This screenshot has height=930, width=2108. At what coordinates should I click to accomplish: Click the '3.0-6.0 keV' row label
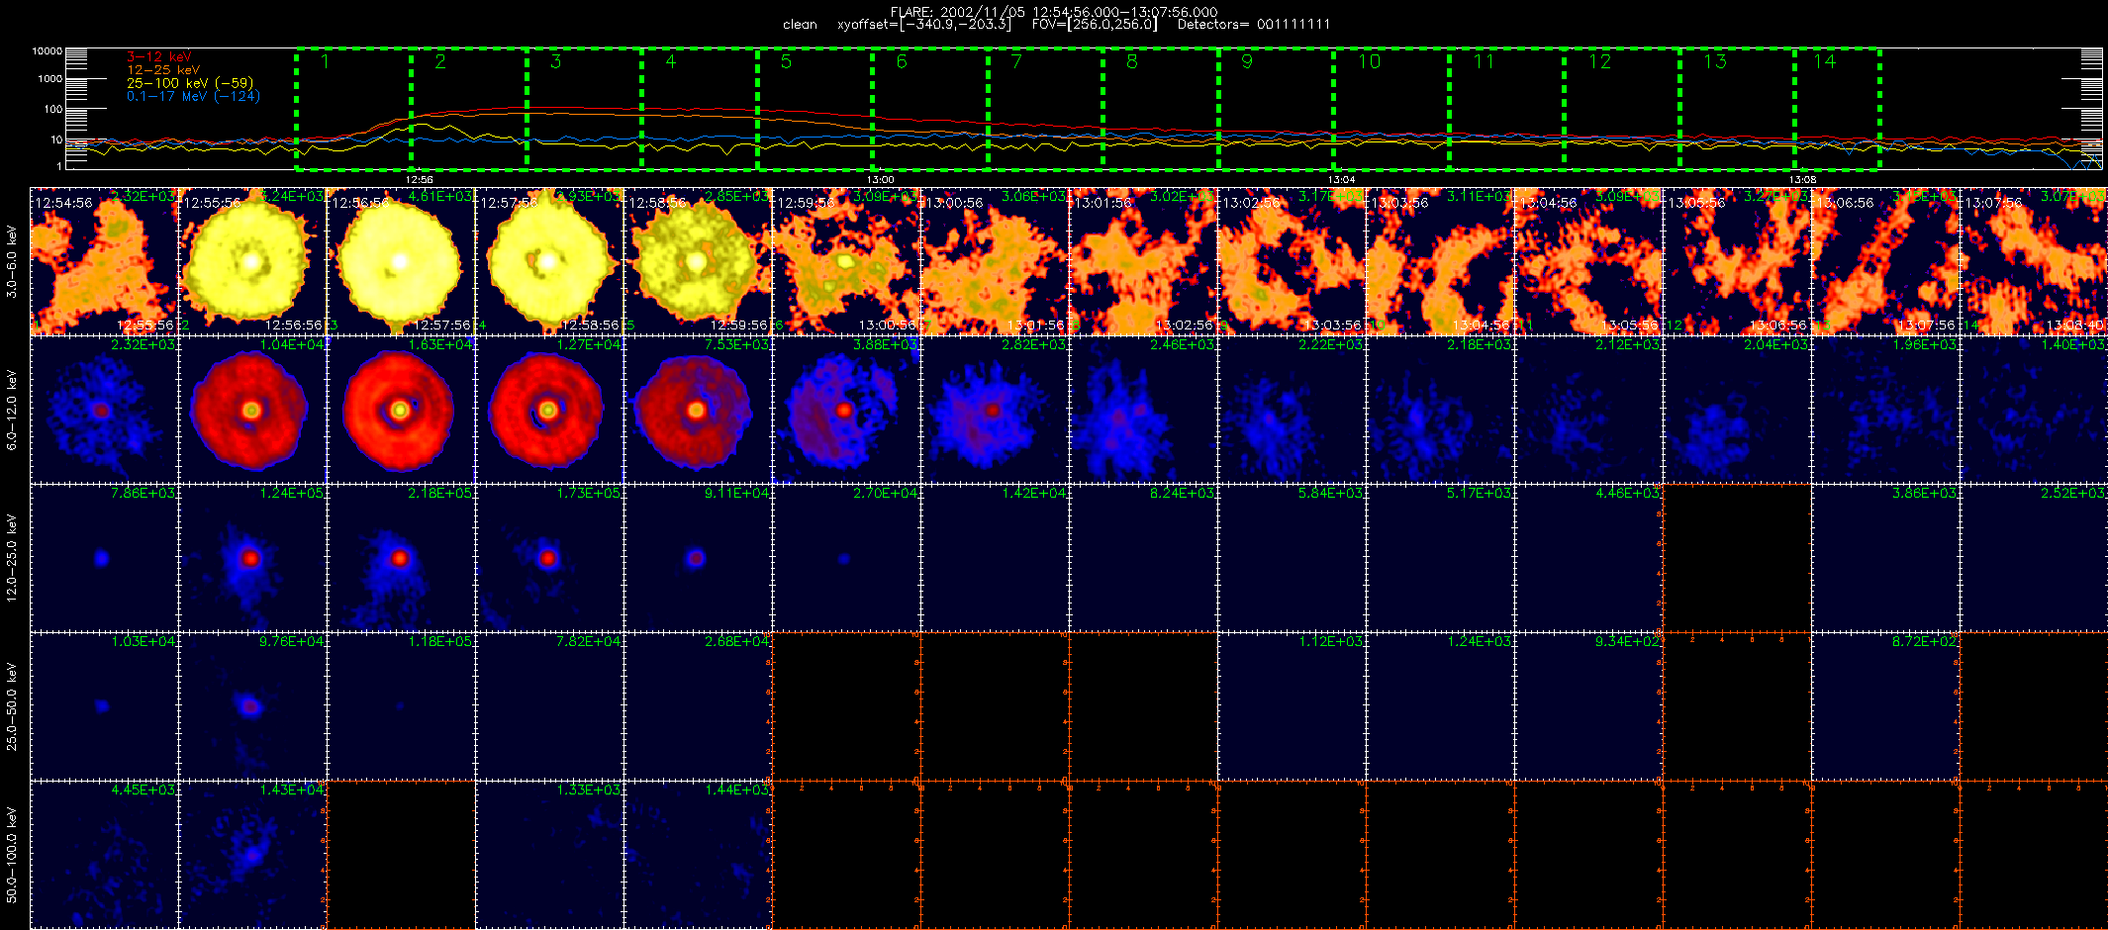coord(12,262)
